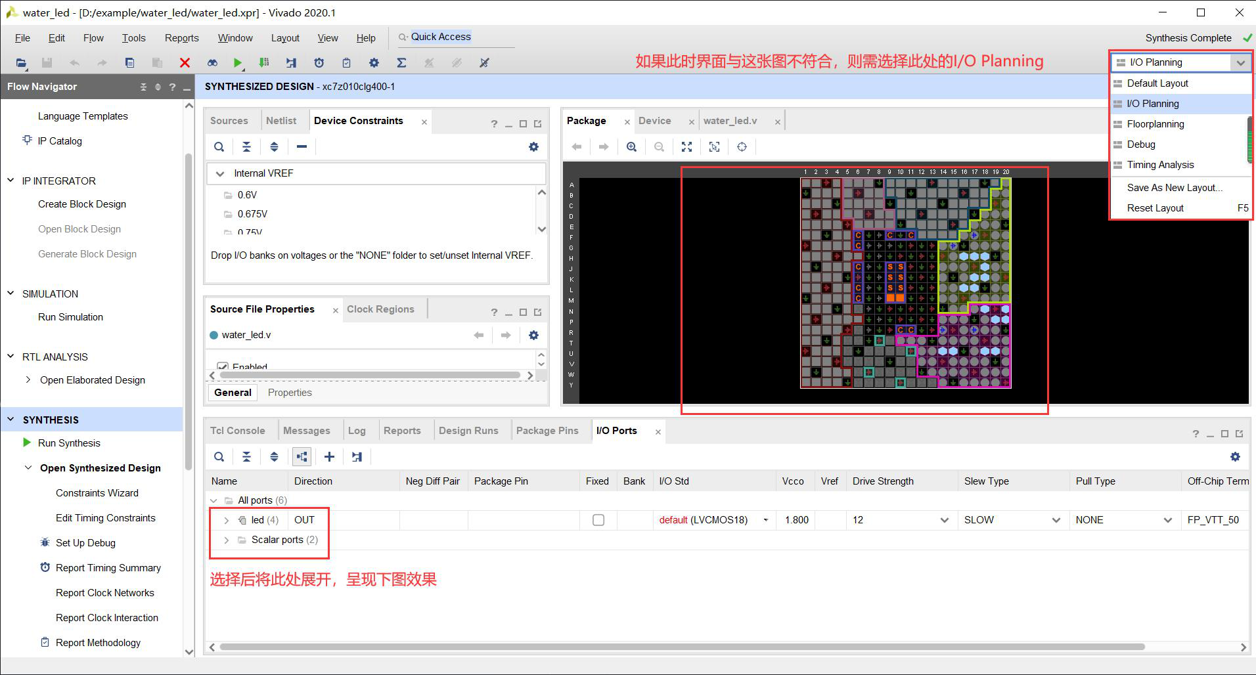Screen dimensions: 1256x675
Task: Click the green Run toolbar icon
Action: tap(237, 63)
